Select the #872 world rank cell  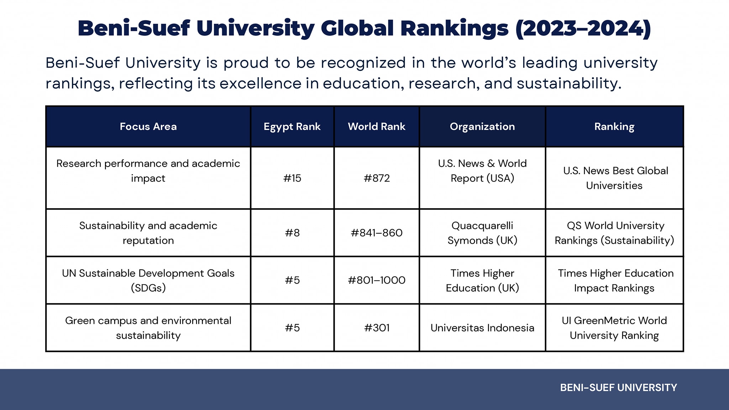point(377,178)
